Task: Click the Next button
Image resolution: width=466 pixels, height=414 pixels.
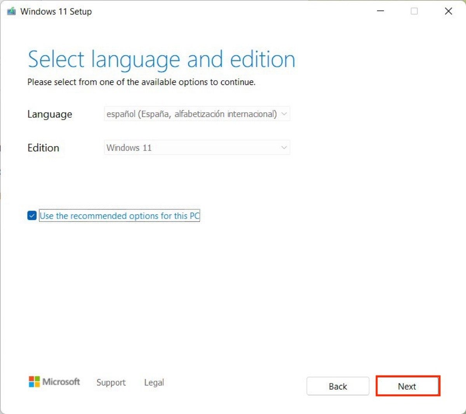Action: [x=408, y=386]
